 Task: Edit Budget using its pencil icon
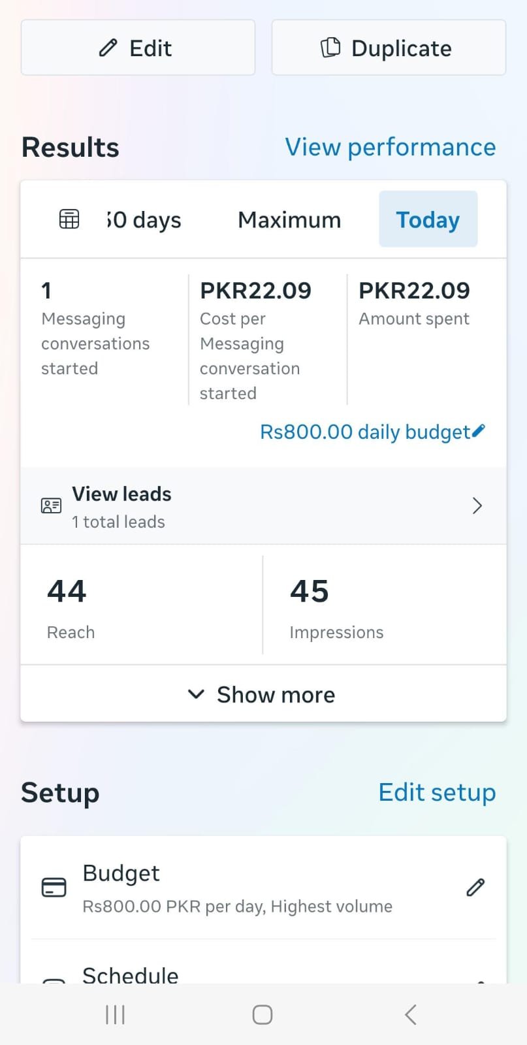(x=475, y=888)
